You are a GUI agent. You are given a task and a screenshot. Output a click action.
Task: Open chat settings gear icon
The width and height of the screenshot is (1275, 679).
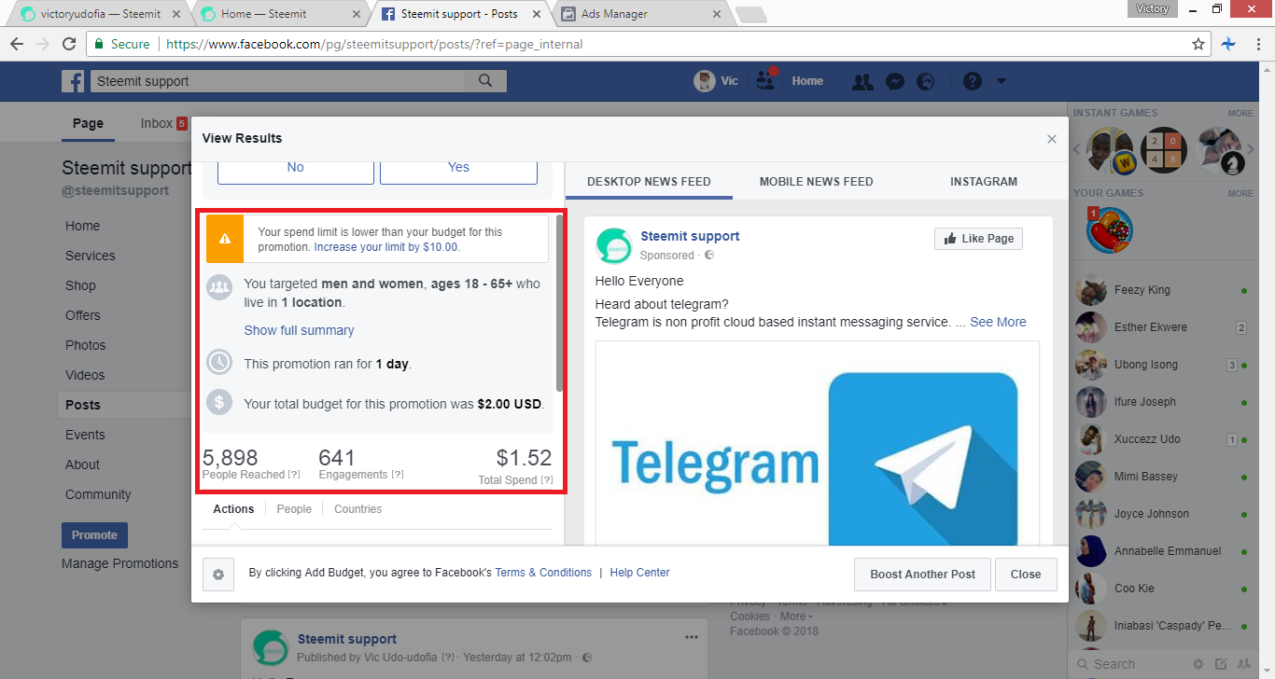pyautogui.click(x=1198, y=664)
